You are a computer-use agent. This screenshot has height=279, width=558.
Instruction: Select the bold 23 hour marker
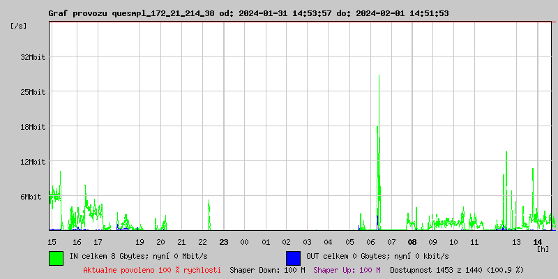click(x=223, y=242)
